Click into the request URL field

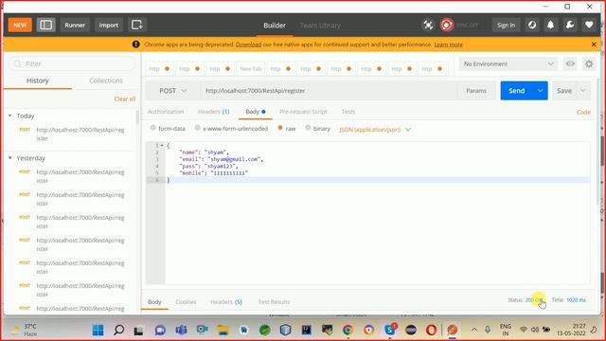(x=330, y=91)
